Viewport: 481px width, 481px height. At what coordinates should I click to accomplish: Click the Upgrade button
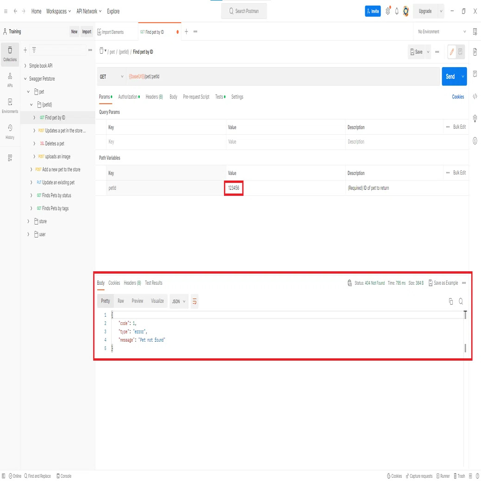[x=425, y=11]
